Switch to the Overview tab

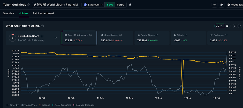(9, 13)
